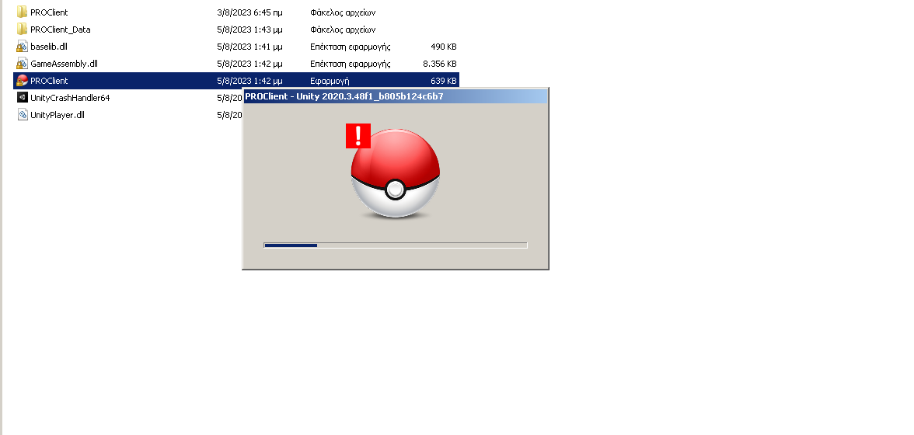Select the PROClient folder icon
The width and height of the screenshot is (914, 435).
(x=22, y=12)
